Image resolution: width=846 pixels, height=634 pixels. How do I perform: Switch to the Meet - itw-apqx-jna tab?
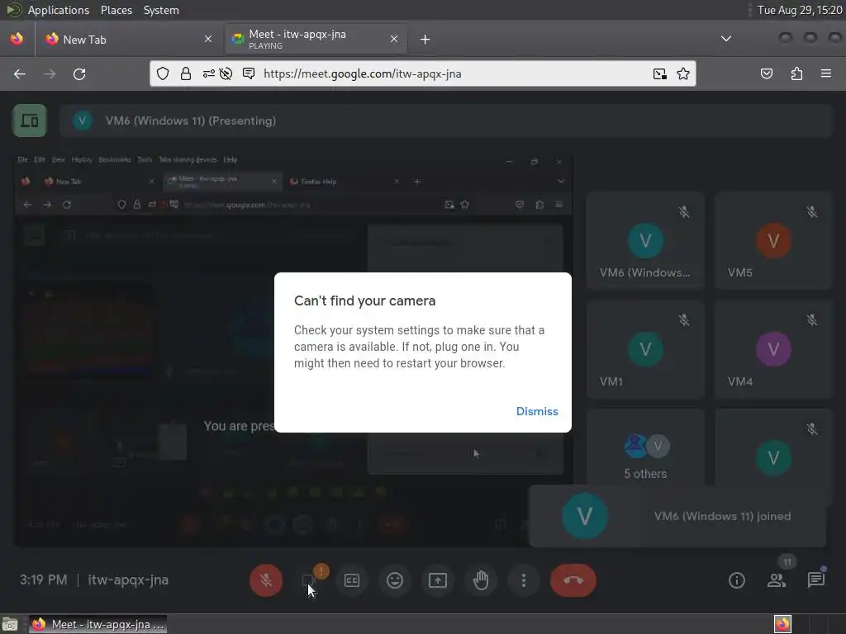(x=316, y=40)
